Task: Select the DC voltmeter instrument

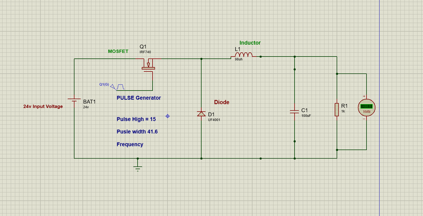Action: [x=366, y=107]
